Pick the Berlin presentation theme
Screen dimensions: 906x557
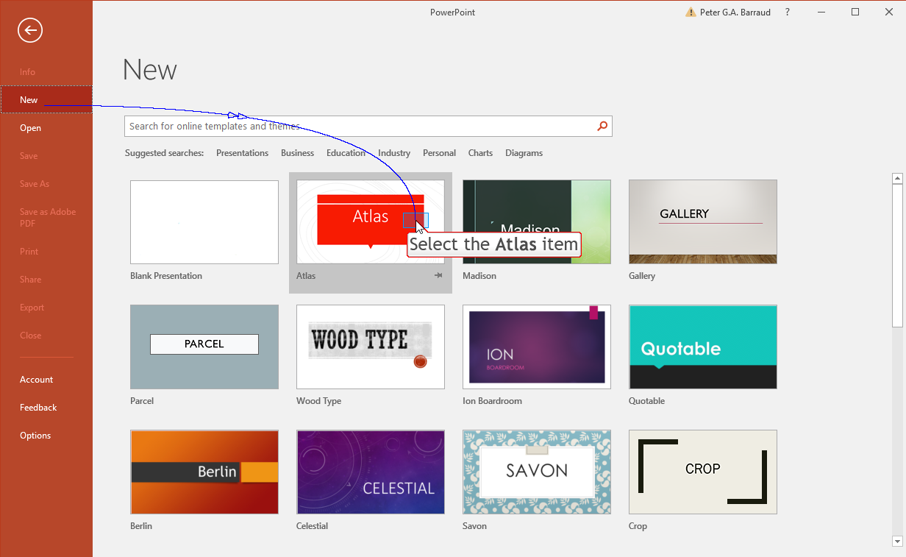click(204, 472)
